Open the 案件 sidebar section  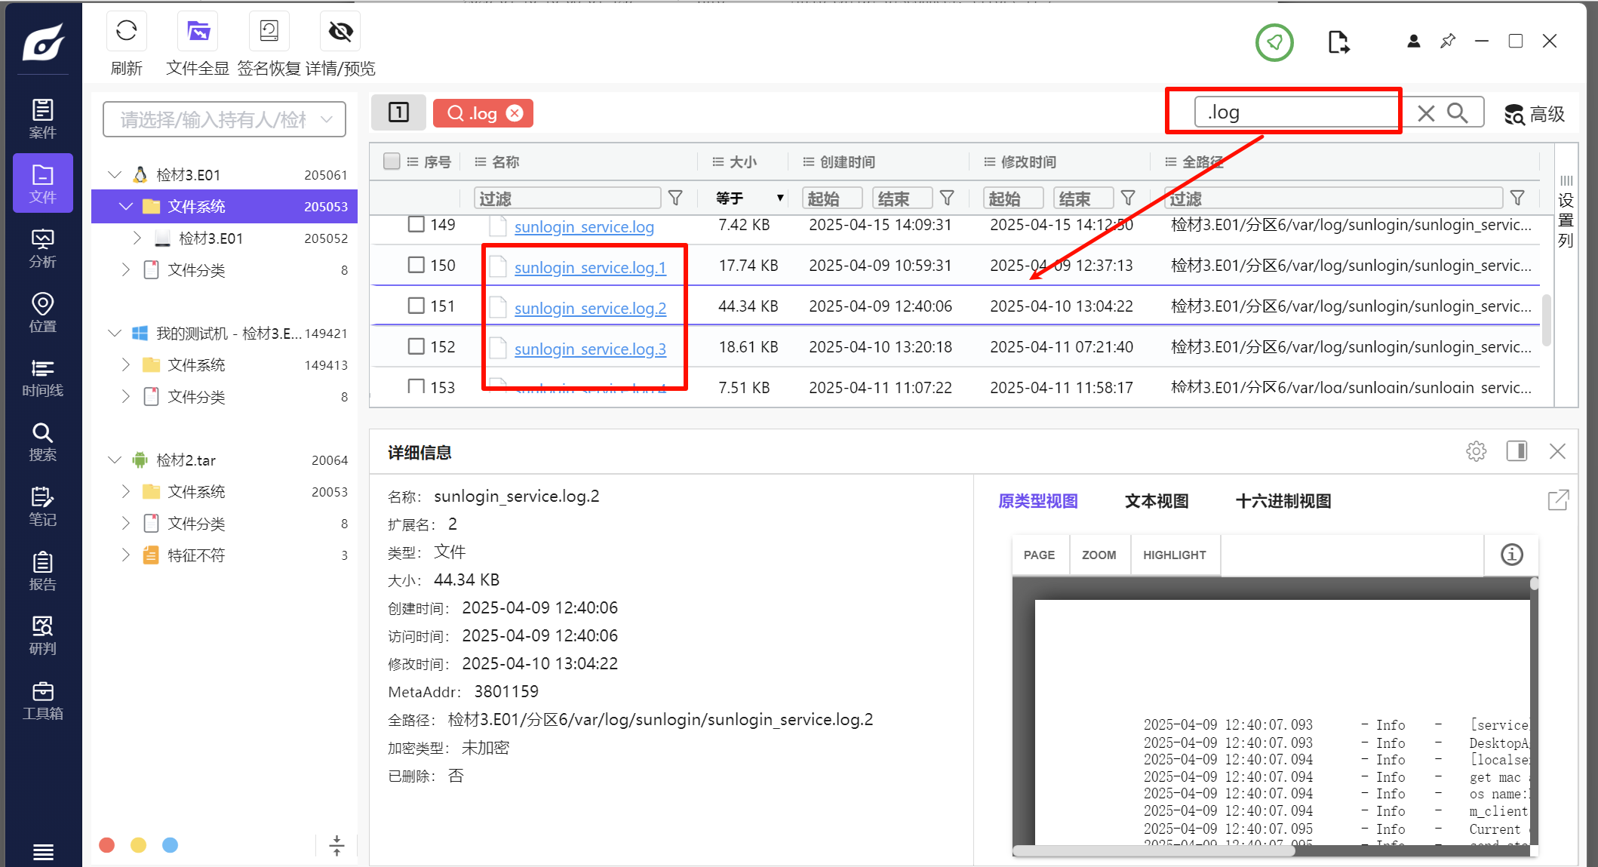tap(42, 118)
